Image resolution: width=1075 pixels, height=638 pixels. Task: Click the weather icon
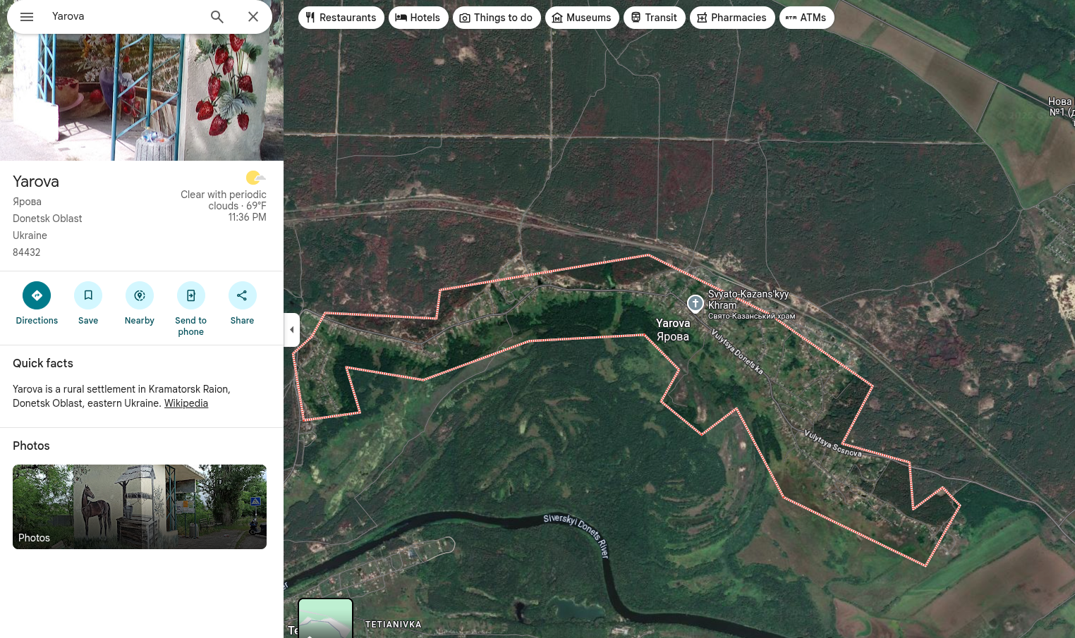[255, 178]
